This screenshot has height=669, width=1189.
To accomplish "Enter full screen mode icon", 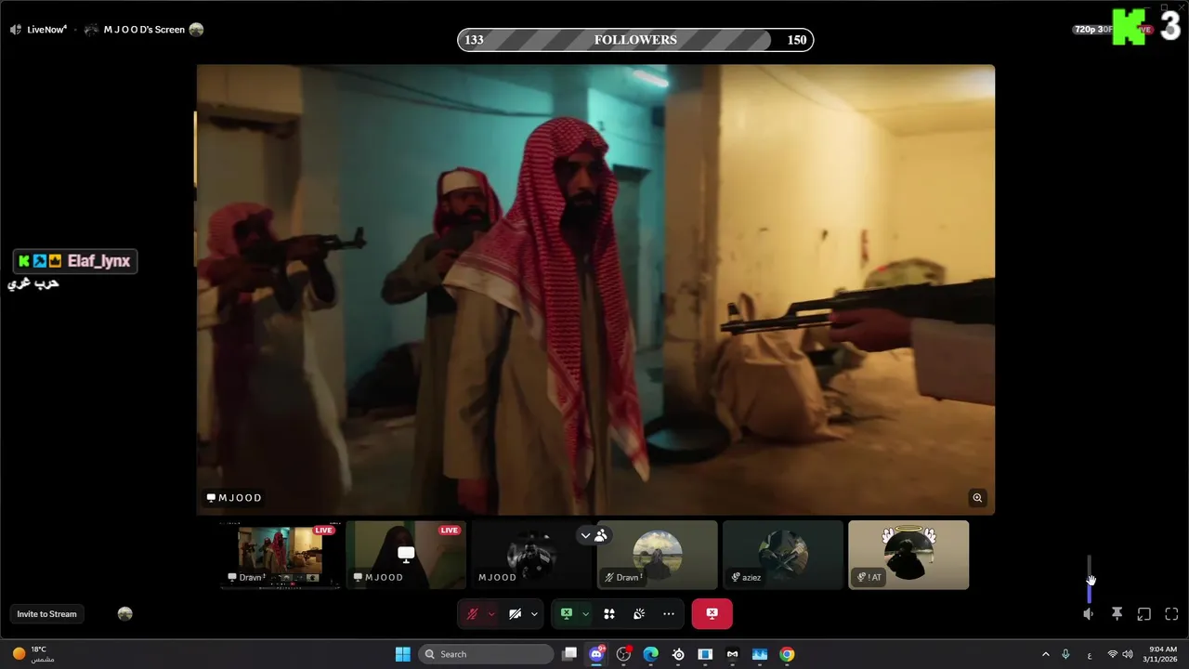I will point(1171,614).
